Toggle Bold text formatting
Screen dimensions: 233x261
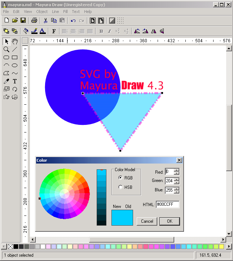(101, 31)
